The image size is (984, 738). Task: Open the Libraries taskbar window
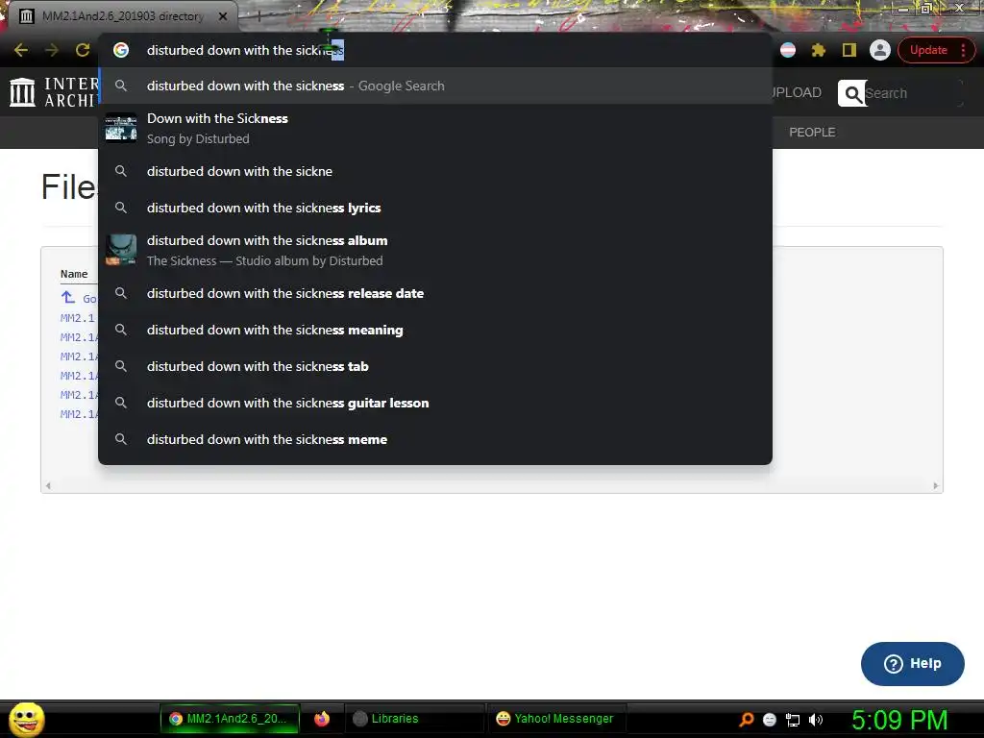[x=414, y=719]
